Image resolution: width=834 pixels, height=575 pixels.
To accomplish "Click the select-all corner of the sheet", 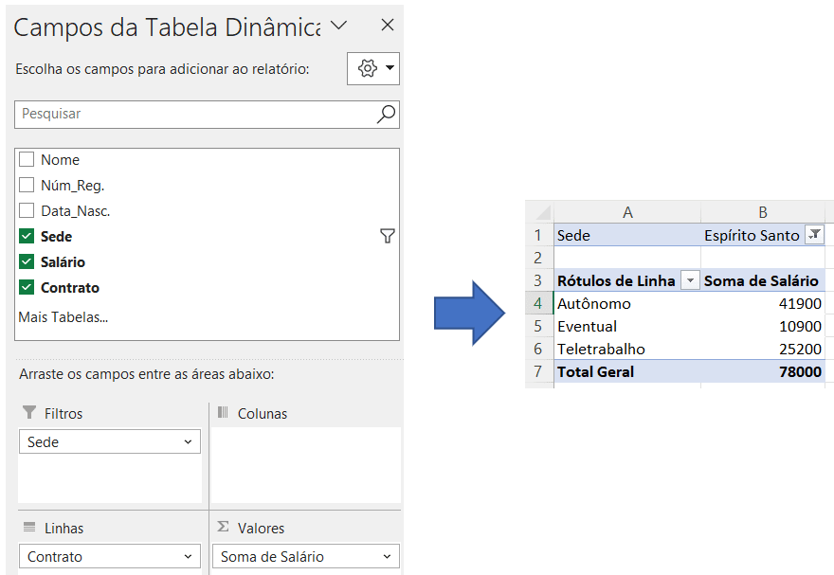I will click(x=539, y=212).
